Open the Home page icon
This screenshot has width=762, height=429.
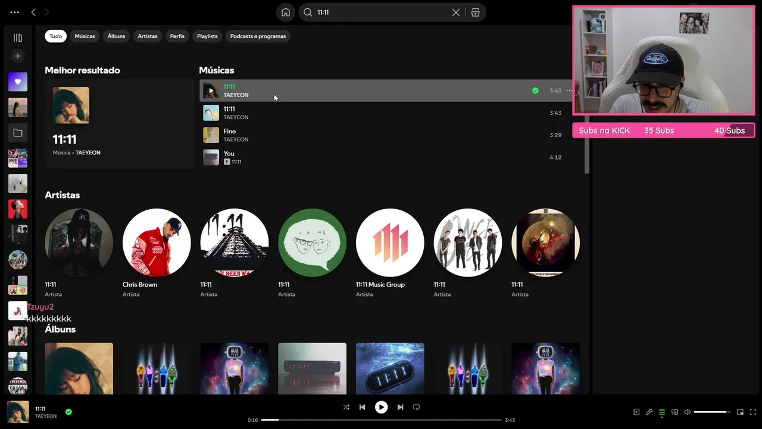pyautogui.click(x=286, y=12)
